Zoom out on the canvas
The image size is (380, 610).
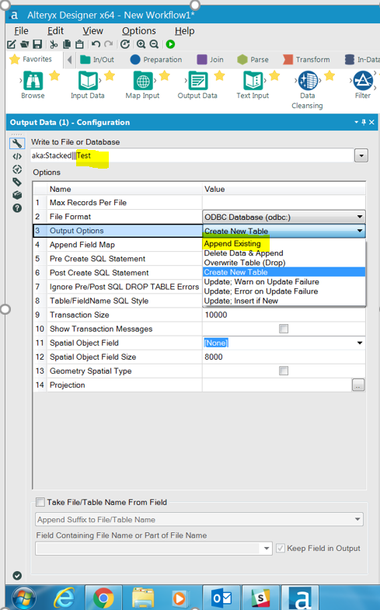pyautogui.click(x=154, y=44)
